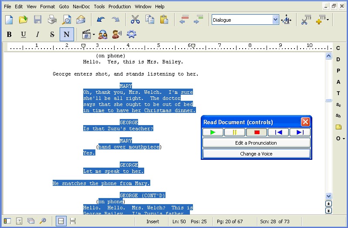Close the Read Document controls panel
This screenshot has height=228, width=348.
coord(305,122)
